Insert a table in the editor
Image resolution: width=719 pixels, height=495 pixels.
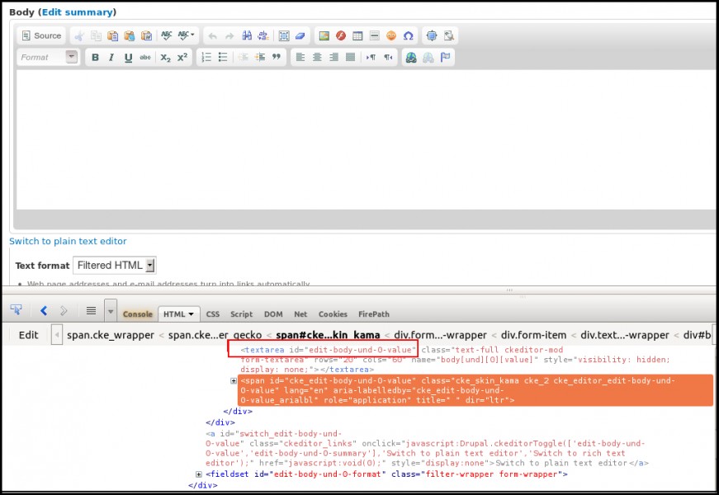[x=357, y=35]
